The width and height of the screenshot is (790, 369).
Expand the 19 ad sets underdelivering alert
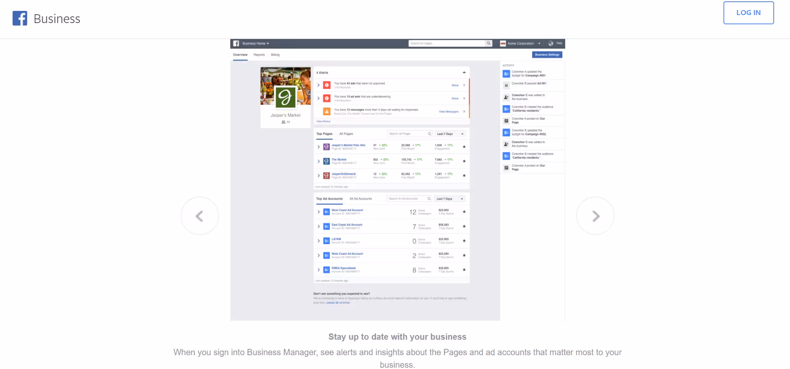click(x=319, y=98)
